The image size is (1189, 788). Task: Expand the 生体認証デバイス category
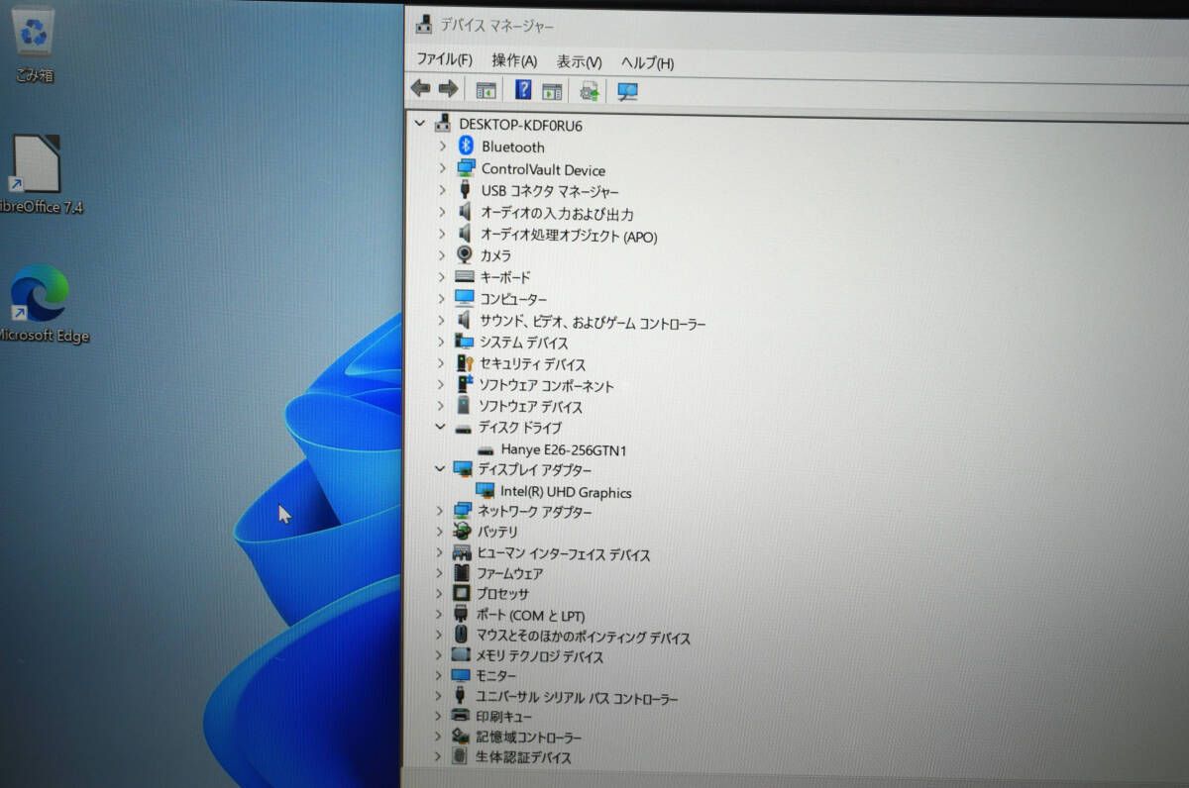439,757
